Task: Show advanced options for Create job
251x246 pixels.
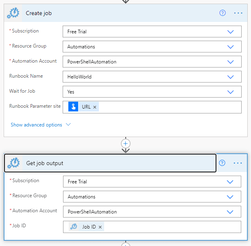Action: pyautogui.click(x=40, y=125)
